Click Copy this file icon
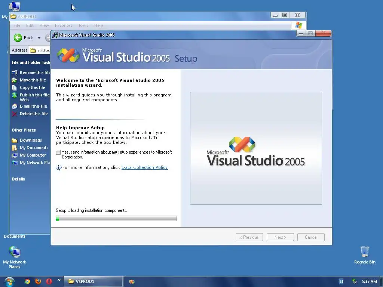Image resolution: width=383 pixels, height=287 pixels. (15, 87)
